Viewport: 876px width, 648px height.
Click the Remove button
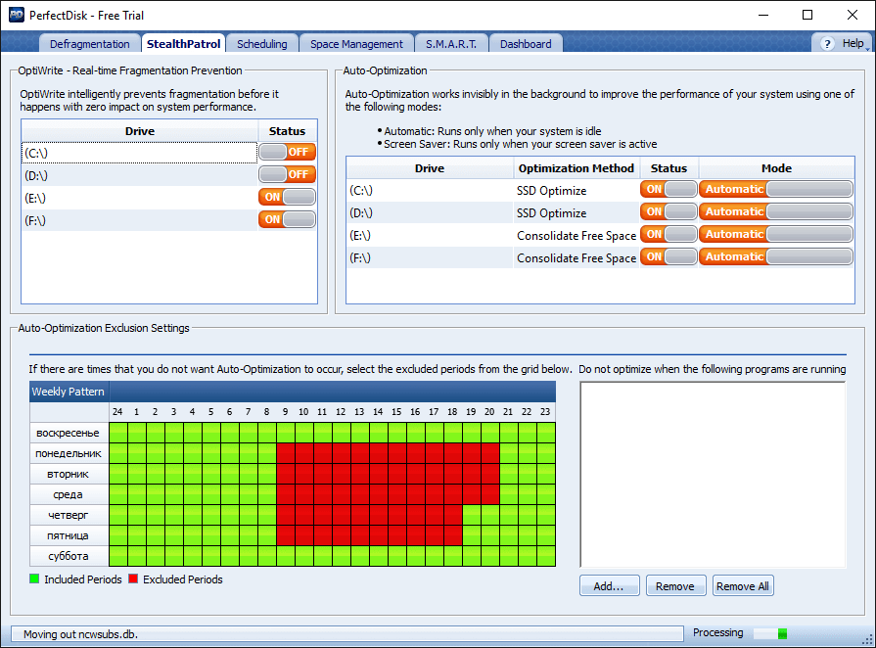(x=675, y=586)
